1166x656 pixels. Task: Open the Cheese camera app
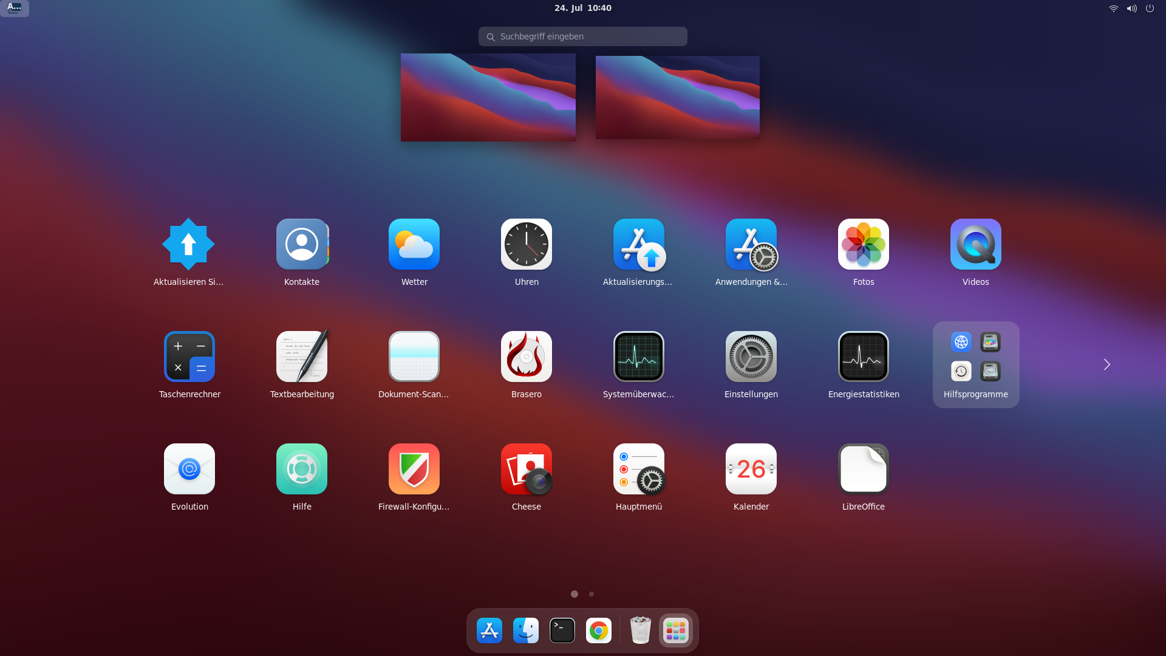(526, 469)
